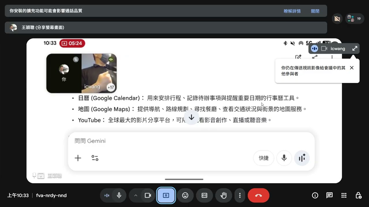Click the icwang video thumbnail
Viewport: 369px width, 207px height.
99,73
